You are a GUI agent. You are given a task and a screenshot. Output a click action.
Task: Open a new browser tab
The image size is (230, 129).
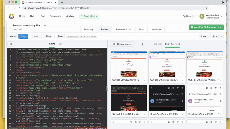62,3
